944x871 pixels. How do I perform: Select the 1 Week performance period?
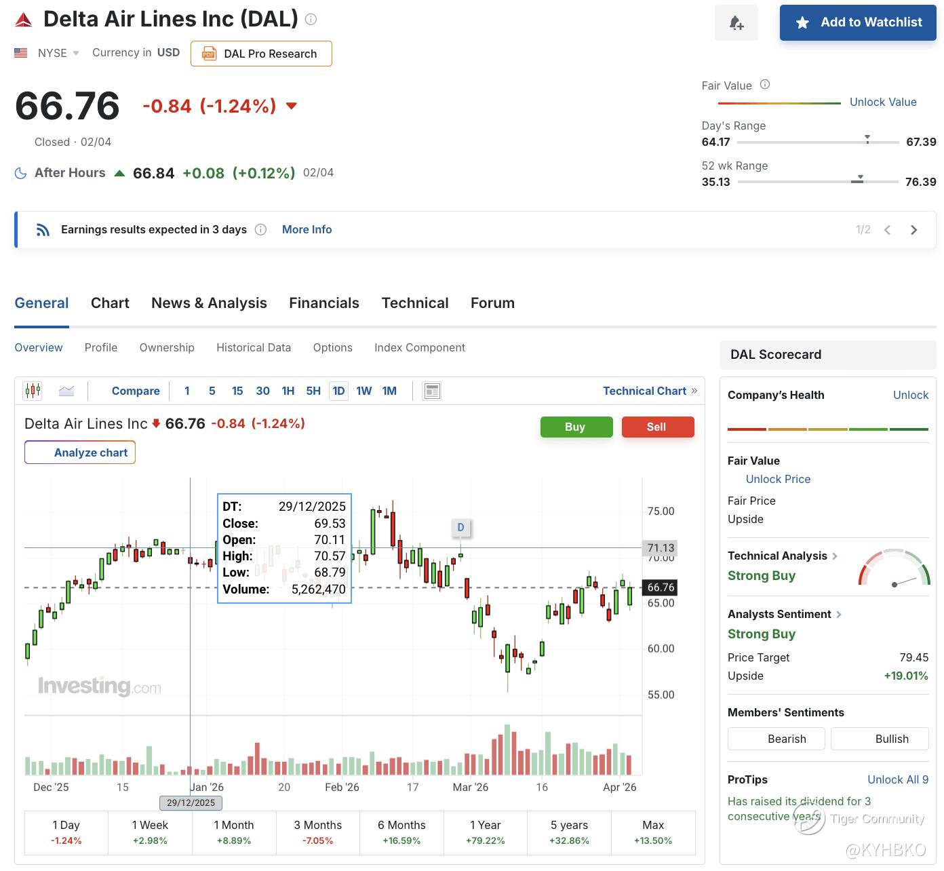(150, 832)
